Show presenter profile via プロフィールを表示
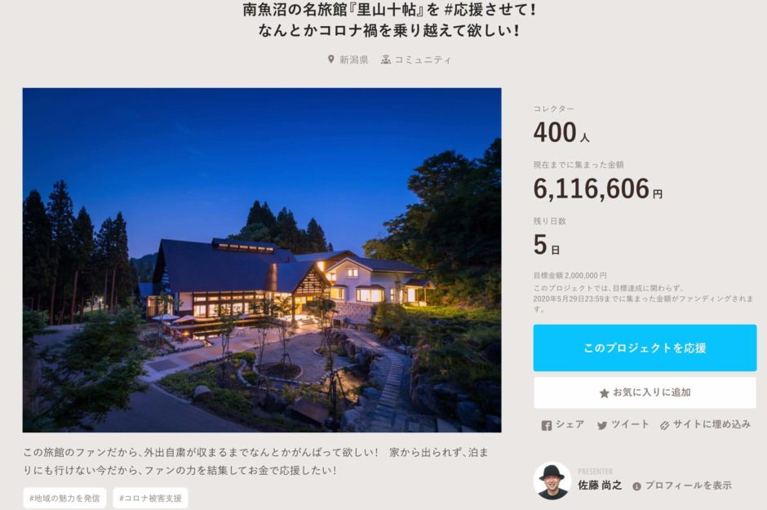Screen dimensions: 767x510 tap(688, 486)
